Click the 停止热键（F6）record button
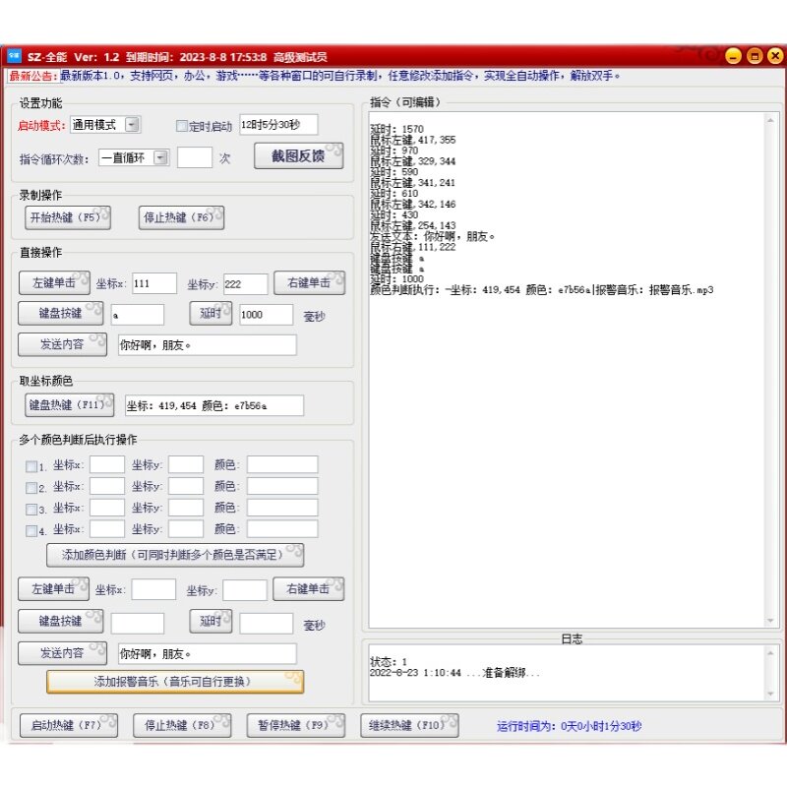 click(181, 217)
